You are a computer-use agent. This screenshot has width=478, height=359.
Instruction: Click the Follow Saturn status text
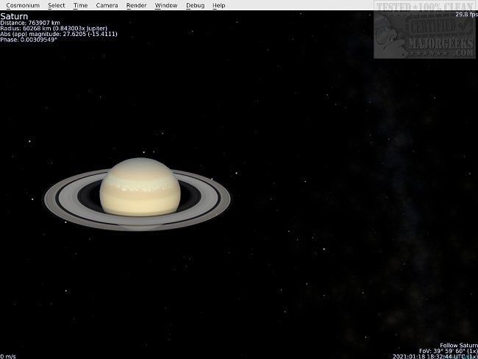coord(457,345)
